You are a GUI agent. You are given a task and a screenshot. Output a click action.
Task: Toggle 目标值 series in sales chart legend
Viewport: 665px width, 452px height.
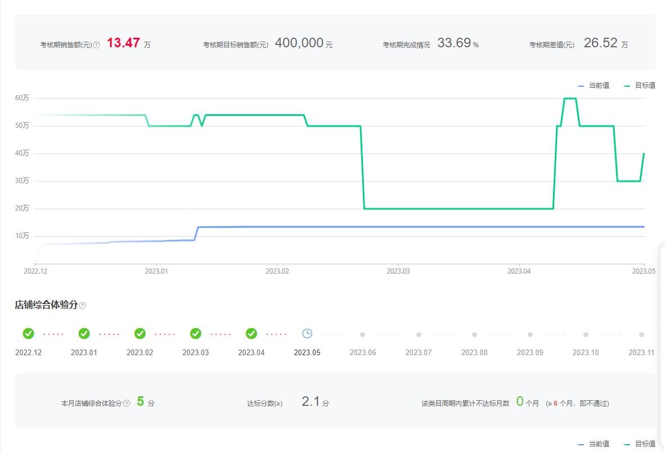(640, 86)
